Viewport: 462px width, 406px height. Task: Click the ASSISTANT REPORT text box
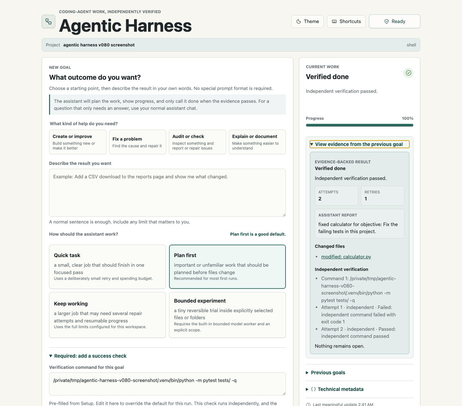pos(360,224)
